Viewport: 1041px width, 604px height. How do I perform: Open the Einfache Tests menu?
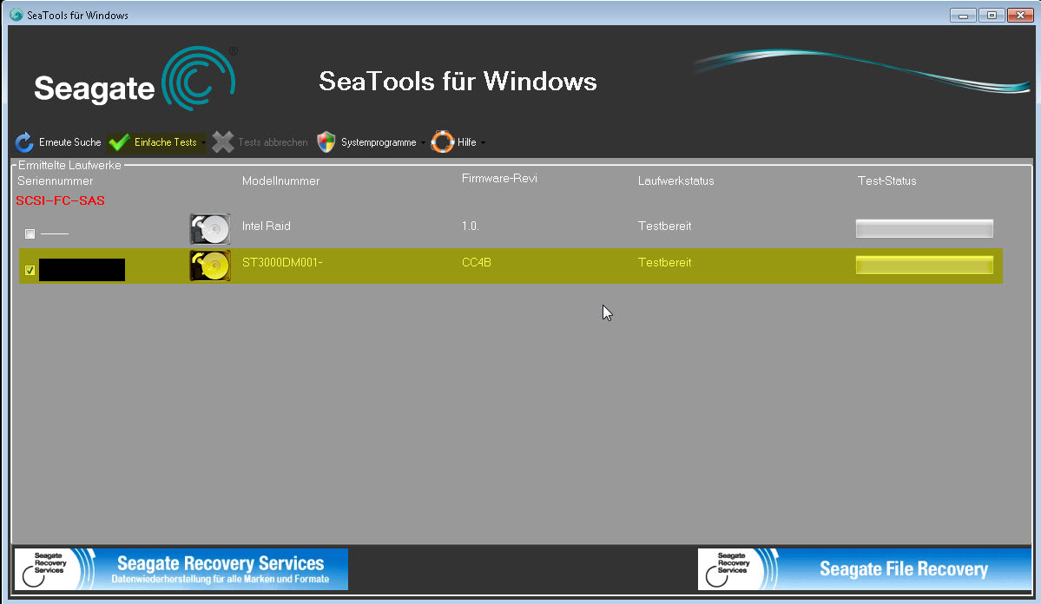pyautogui.click(x=165, y=142)
